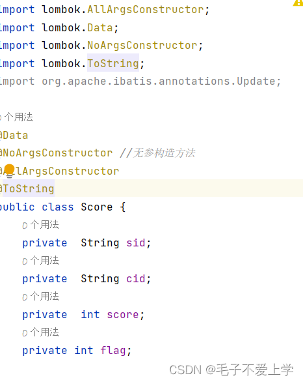Click the lombok.Data import name
Screen dimensions: 303x382
pyautogui.click(x=100, y=27)
